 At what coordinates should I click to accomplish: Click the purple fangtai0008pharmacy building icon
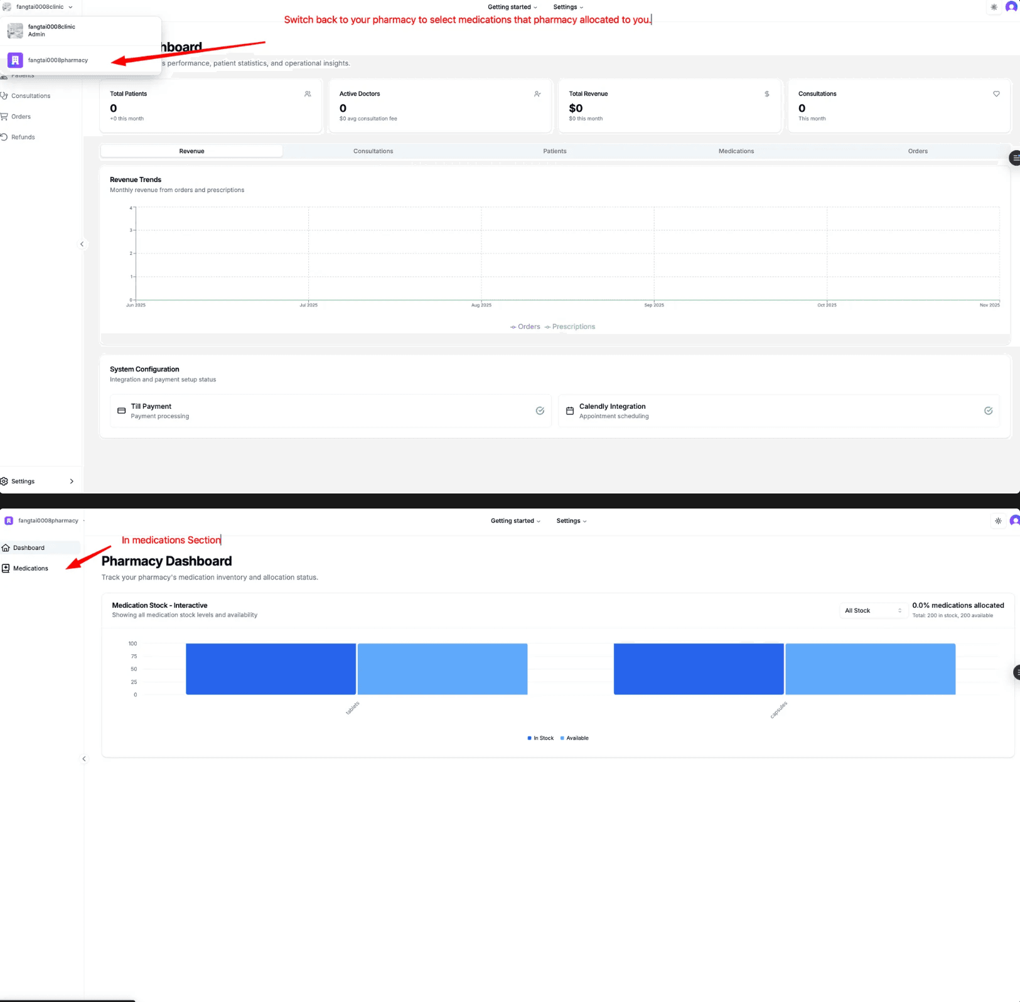coord(15,60)
